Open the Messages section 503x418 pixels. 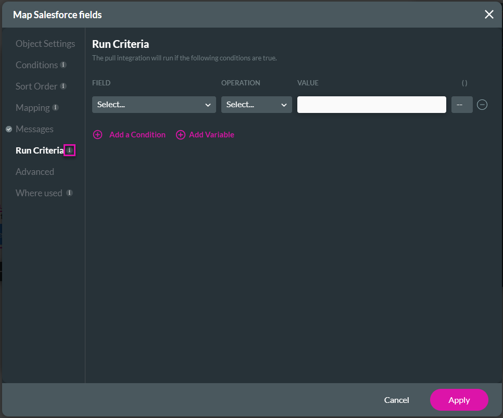coord(34,129)
